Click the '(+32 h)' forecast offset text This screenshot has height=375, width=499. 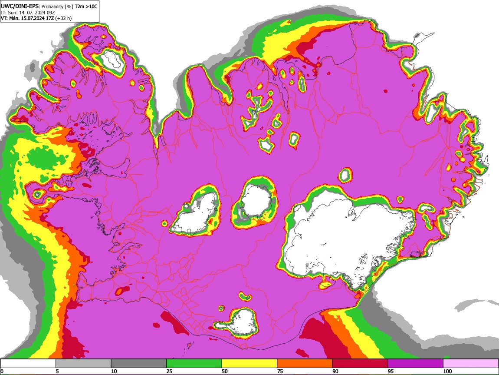[x=63, y=18]
